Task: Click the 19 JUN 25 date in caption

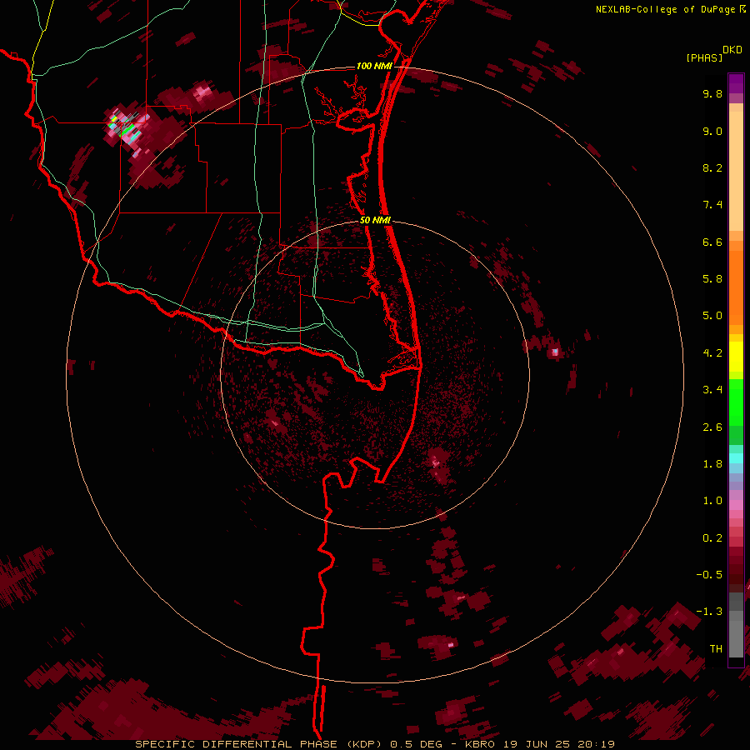Action: pos(536,744)
